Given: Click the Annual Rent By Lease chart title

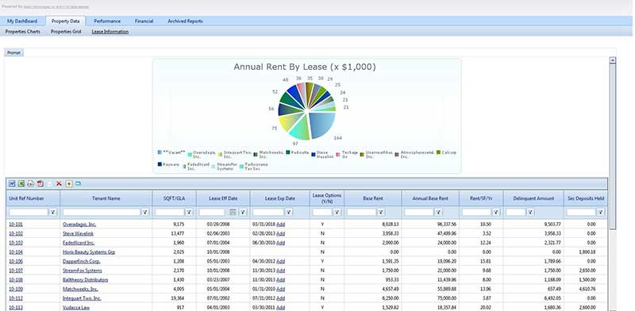Looking at the screenshot, I should pos(305,67).
